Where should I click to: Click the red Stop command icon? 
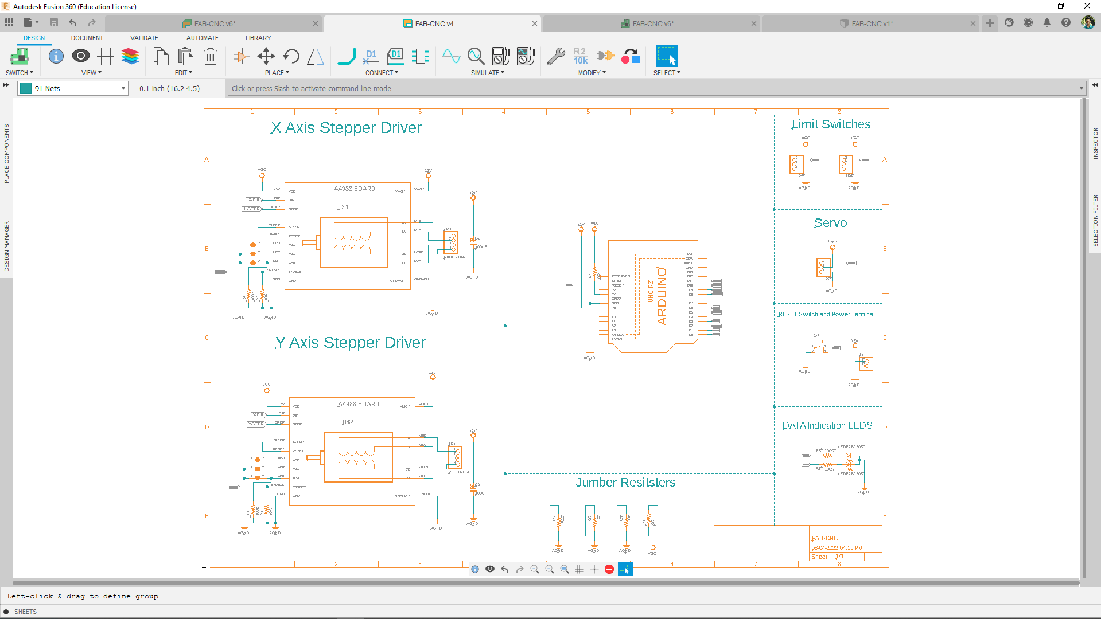609,569
